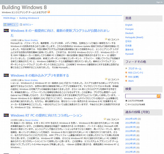This screenshot has width=164, height=154.
Task: Open the Building Windows 8 breadcrumb link
Action: 29,18
